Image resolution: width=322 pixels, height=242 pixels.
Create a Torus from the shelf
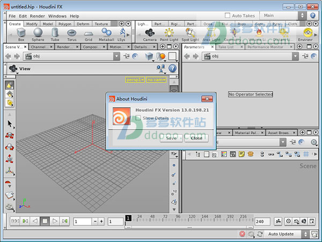click(x=72, y=34)
